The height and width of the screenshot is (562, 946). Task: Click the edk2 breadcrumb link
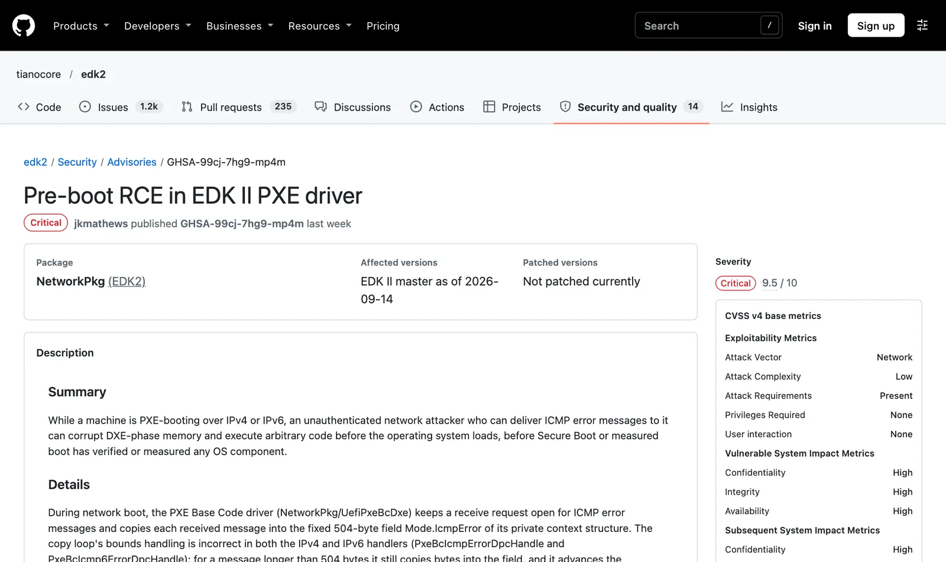pyautogui.click(x=35, y=162)
